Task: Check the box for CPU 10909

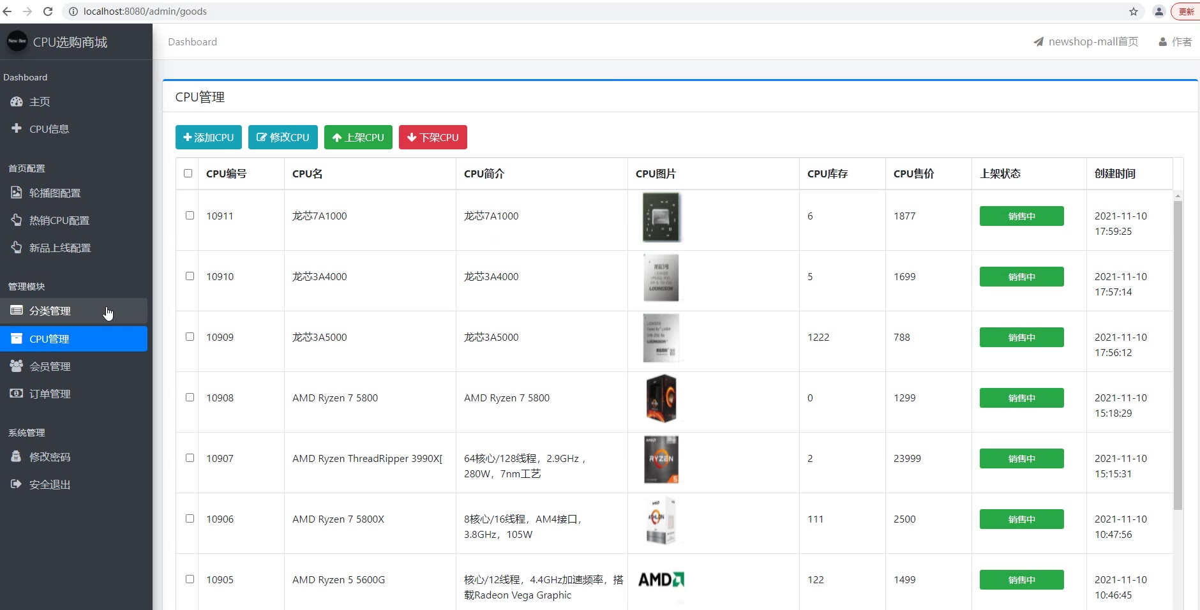Action: pyautogui.click(x=190, y=336)
